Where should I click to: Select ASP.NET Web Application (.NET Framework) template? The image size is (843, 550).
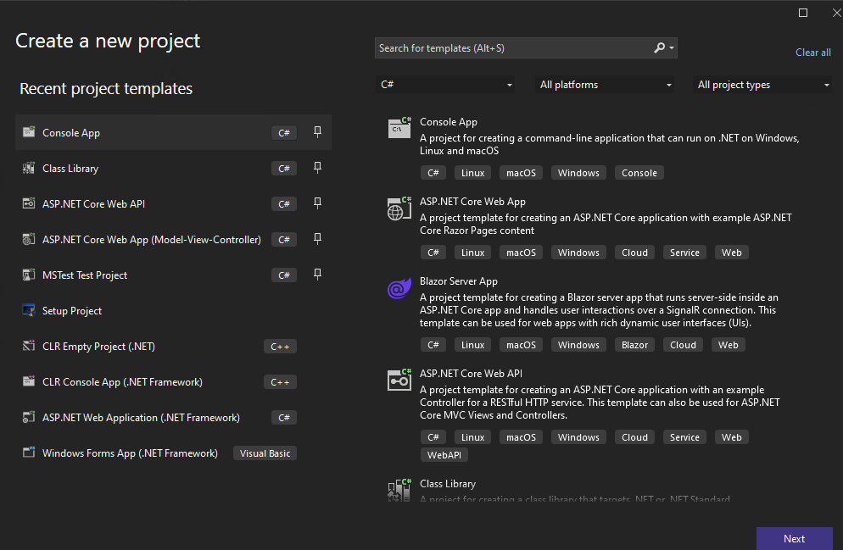click(173, 417)
